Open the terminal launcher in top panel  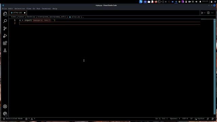[159, 2]
